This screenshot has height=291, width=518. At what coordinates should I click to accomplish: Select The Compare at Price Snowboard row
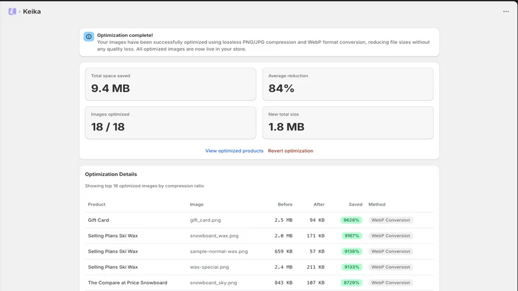260,283
